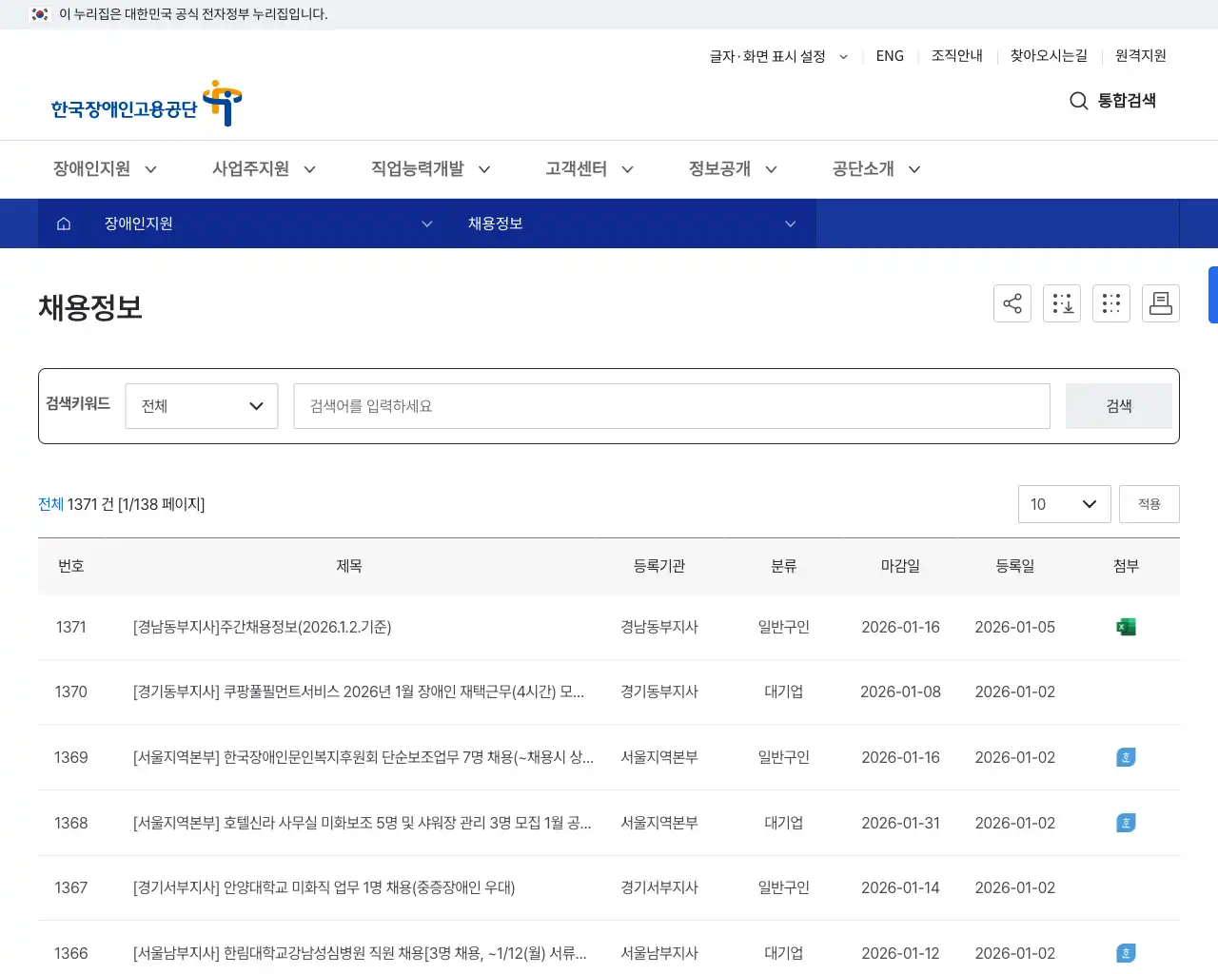Expand the items-per-page dropdown showing 10
The width and height of the screenshot is (1218, 974).
1064,504
